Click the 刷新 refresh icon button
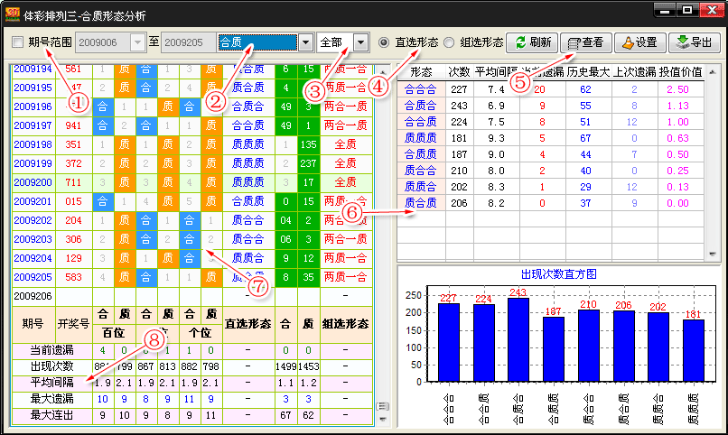Image resolution: width=728 pixels, height=435 pixels. coord(533,42)
